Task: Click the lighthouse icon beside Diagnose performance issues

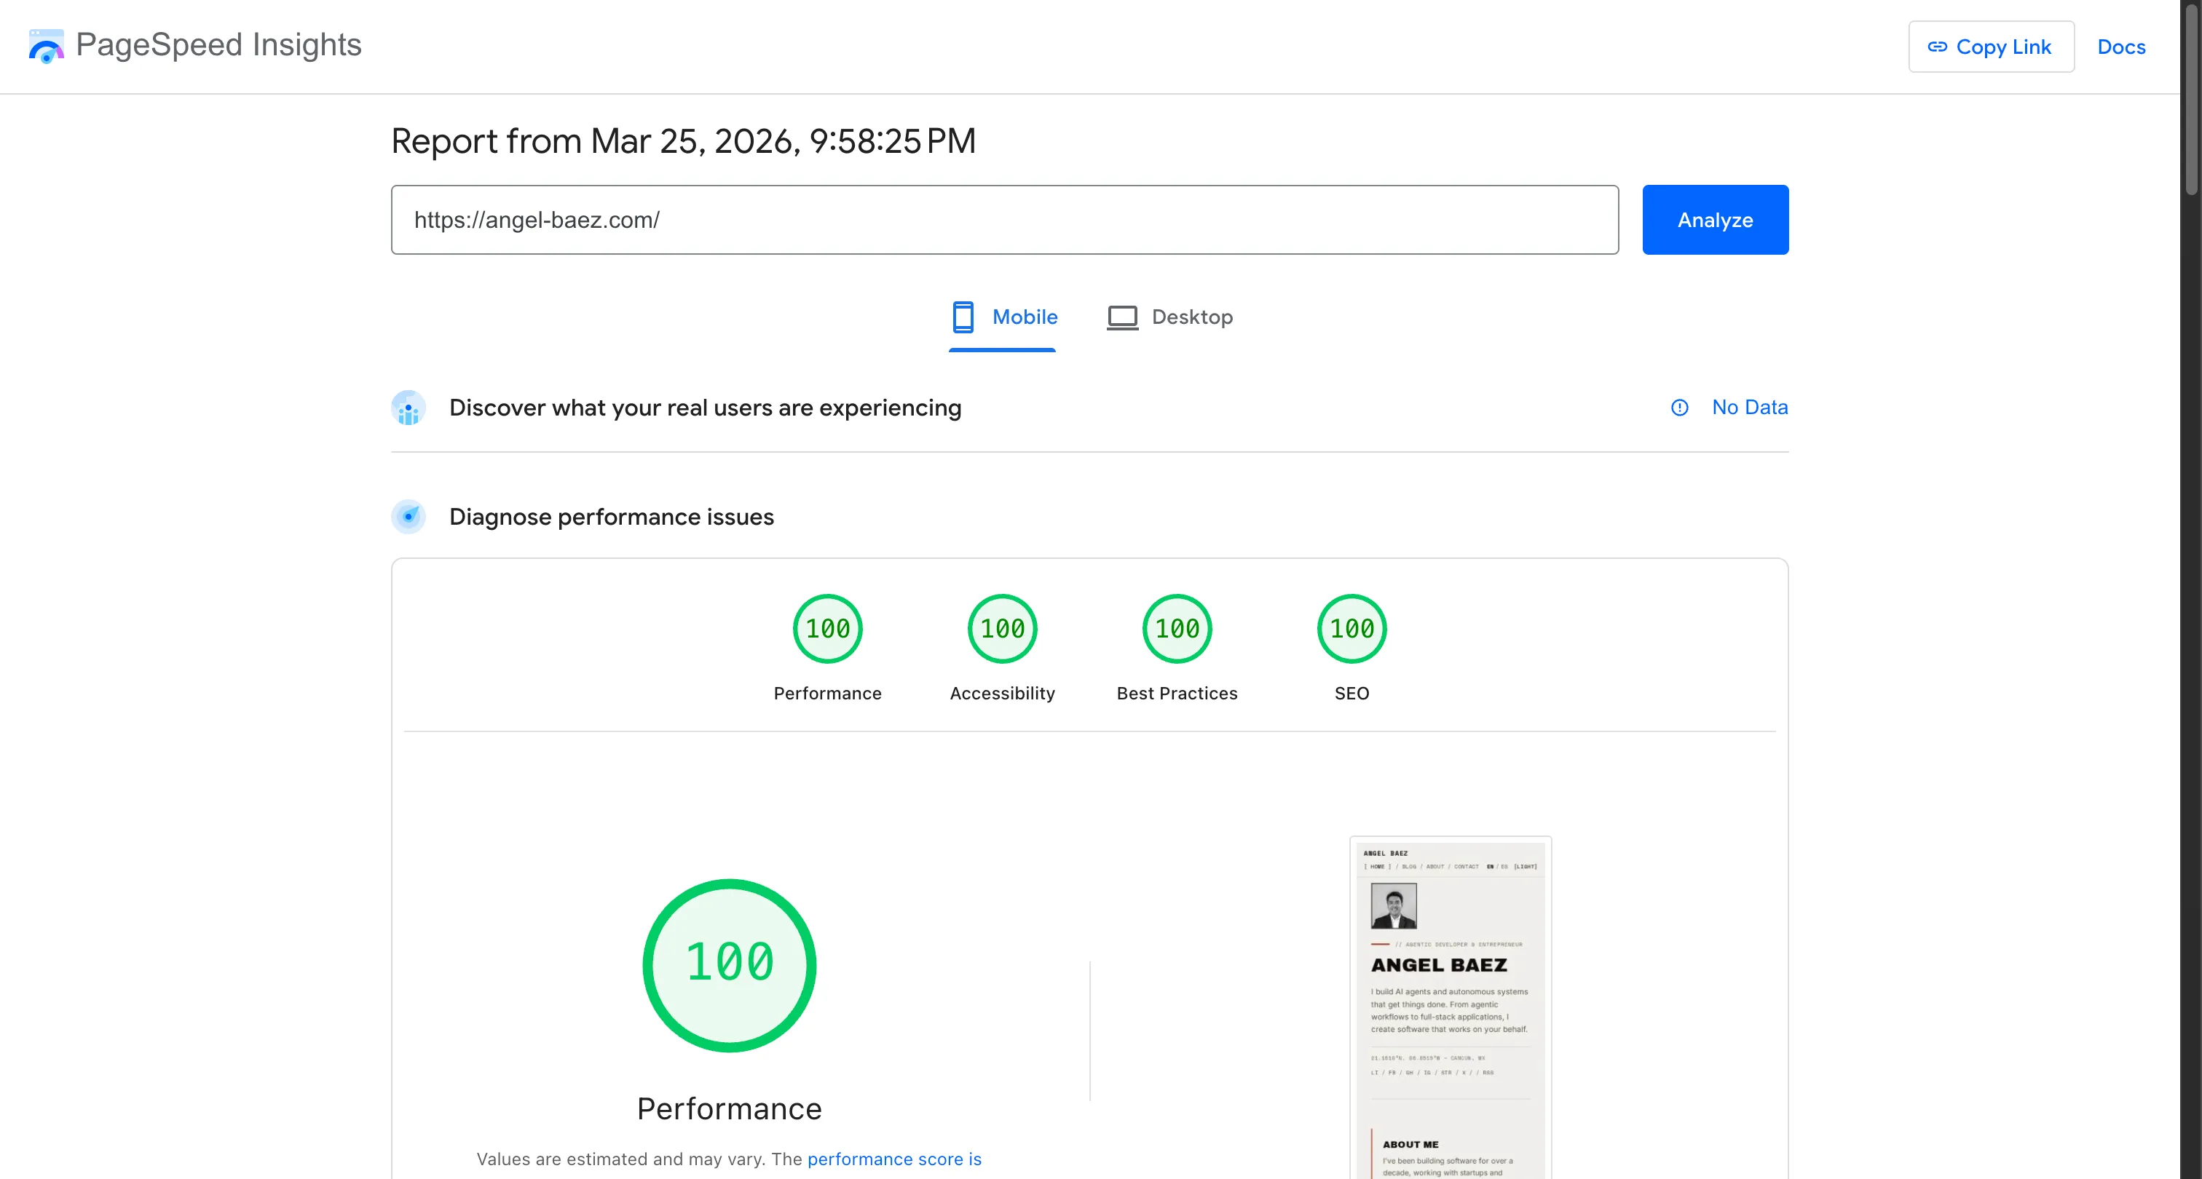Action: (x=409, y=516)
